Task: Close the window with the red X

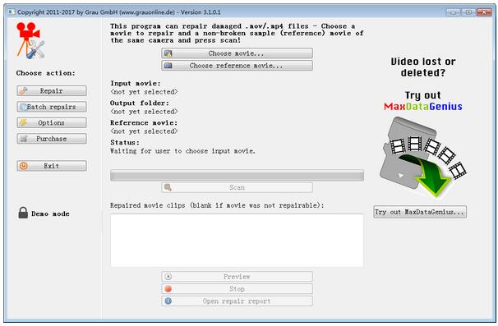Action: 484,12
